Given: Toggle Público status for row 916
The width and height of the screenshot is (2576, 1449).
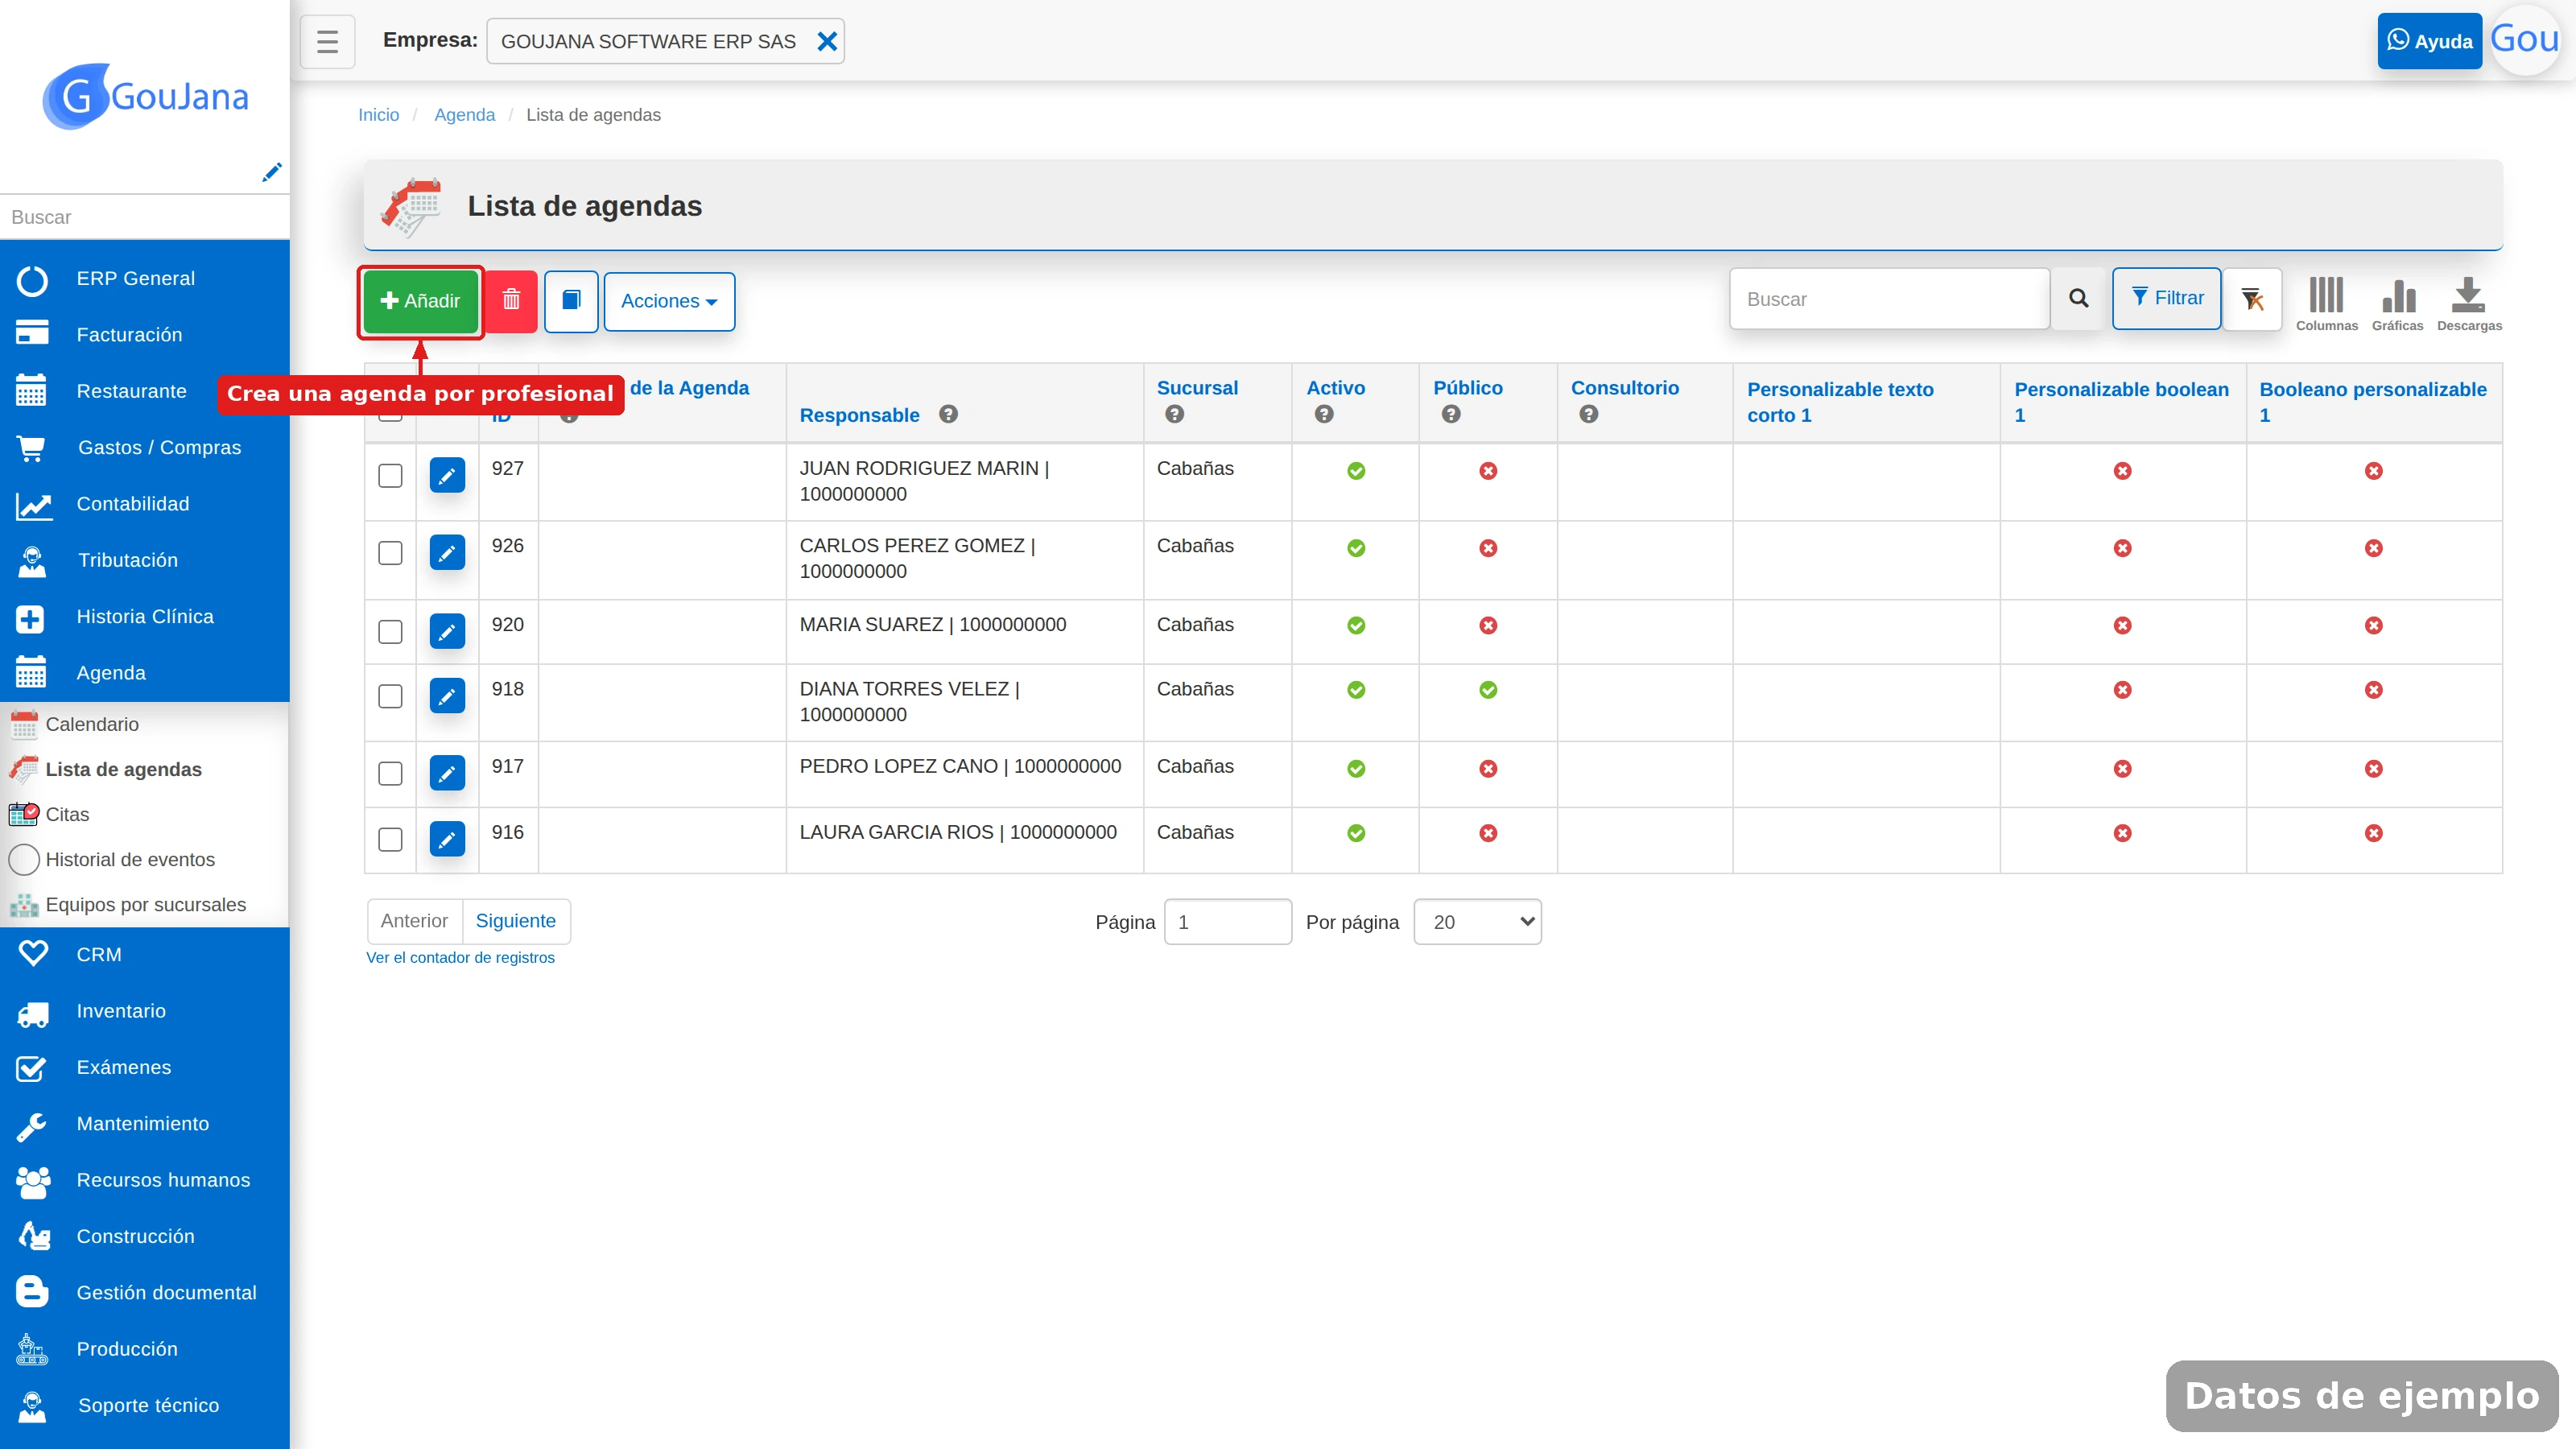Looking at the screenshot, I should coord(1488,833).
